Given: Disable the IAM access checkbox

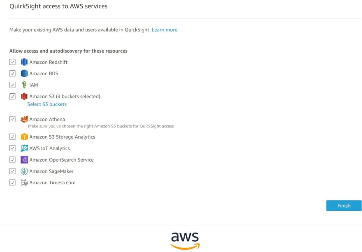Looking at the screenshot, I should 12,85.
